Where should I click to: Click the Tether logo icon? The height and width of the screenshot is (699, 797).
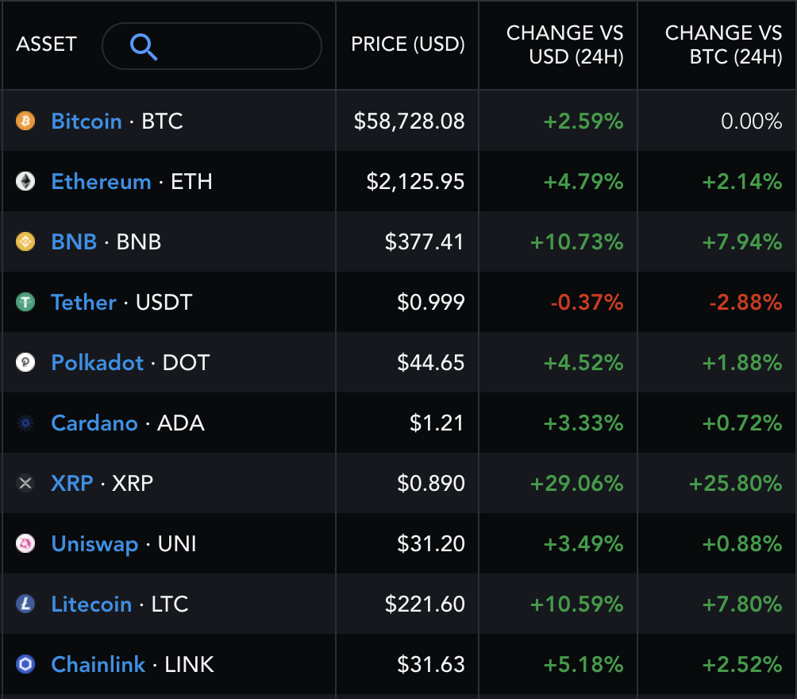tap(25, 303)
